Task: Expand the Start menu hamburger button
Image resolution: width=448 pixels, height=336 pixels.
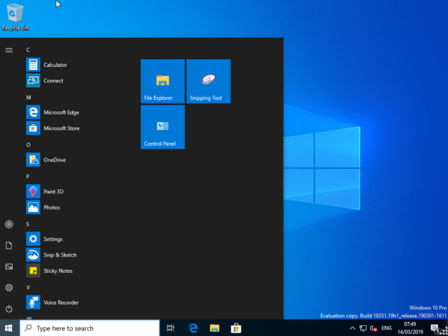Action: [x=9, y=51]
